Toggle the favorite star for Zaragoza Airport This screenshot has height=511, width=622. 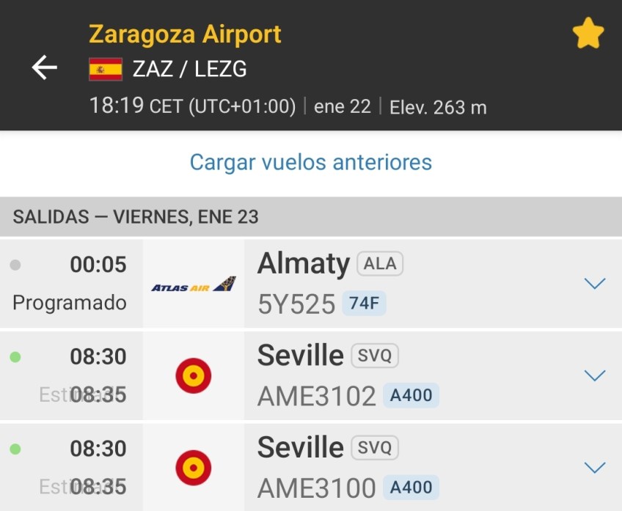pos(588,34)
